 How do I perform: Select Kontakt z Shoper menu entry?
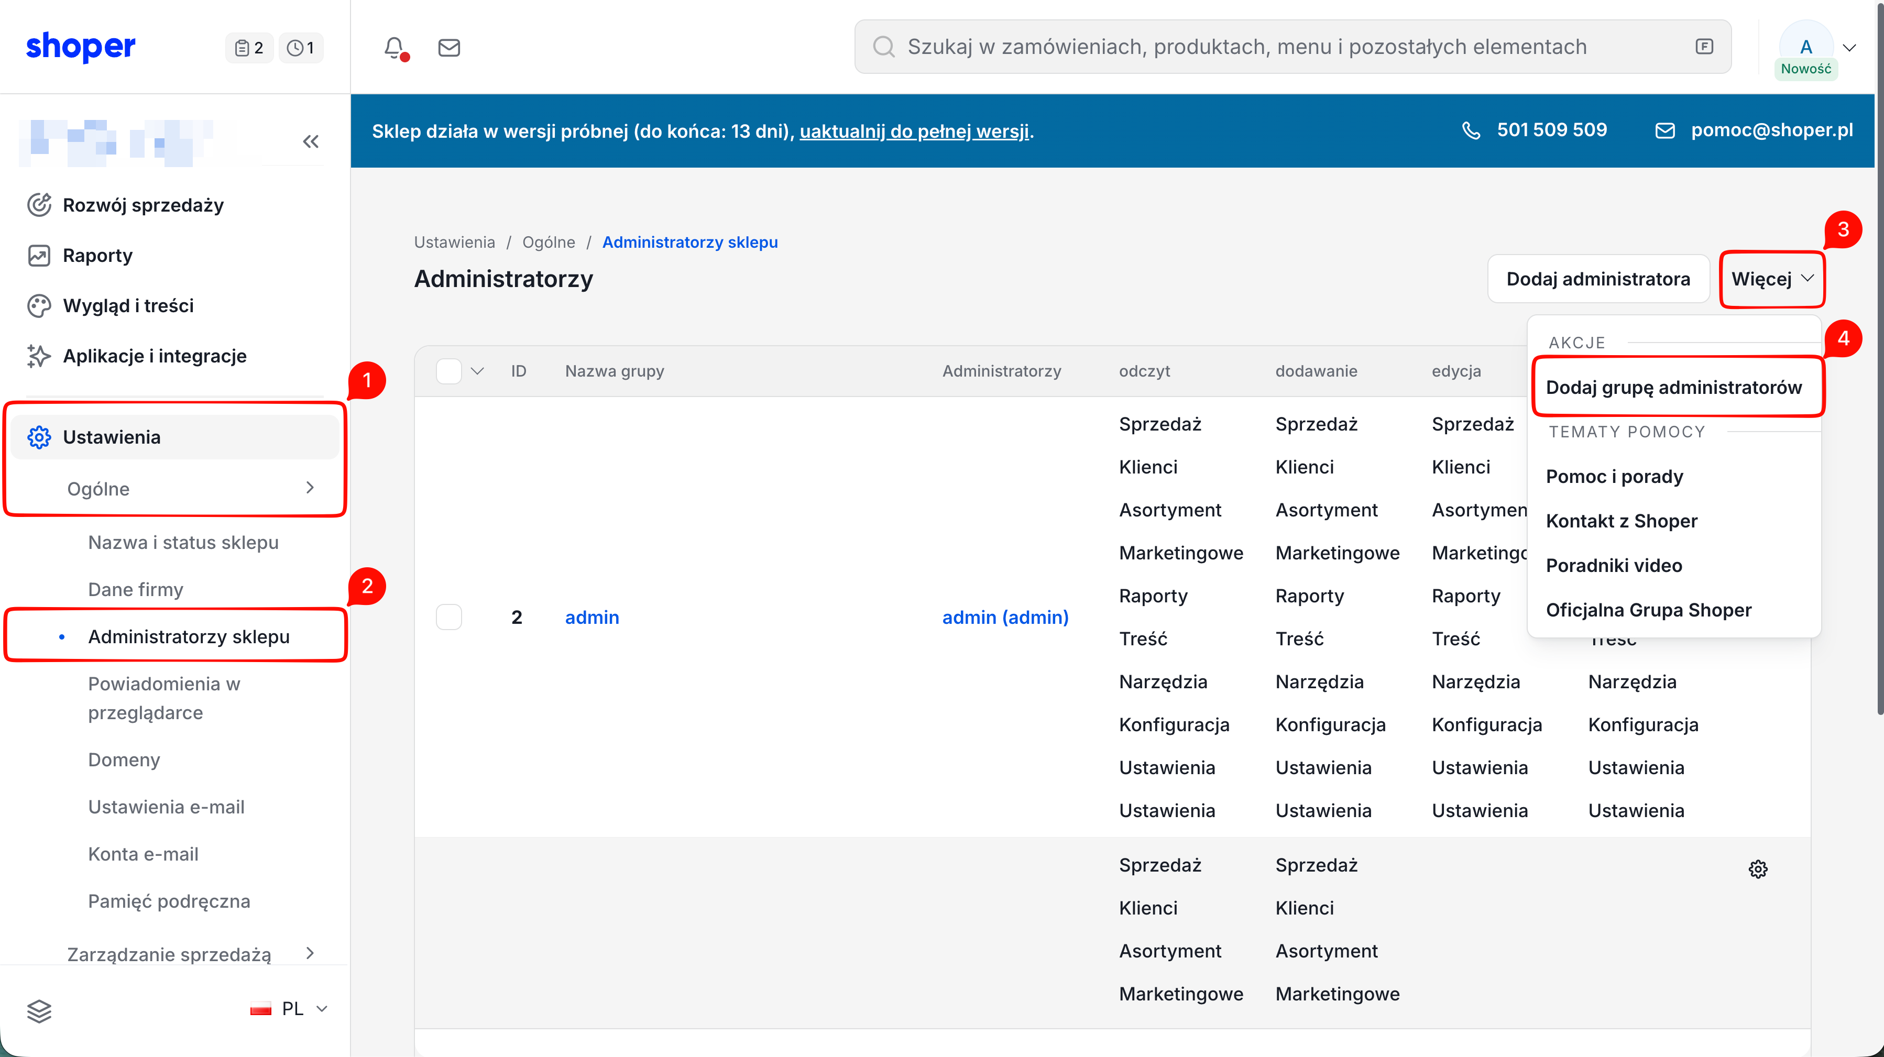(1622, 521)
